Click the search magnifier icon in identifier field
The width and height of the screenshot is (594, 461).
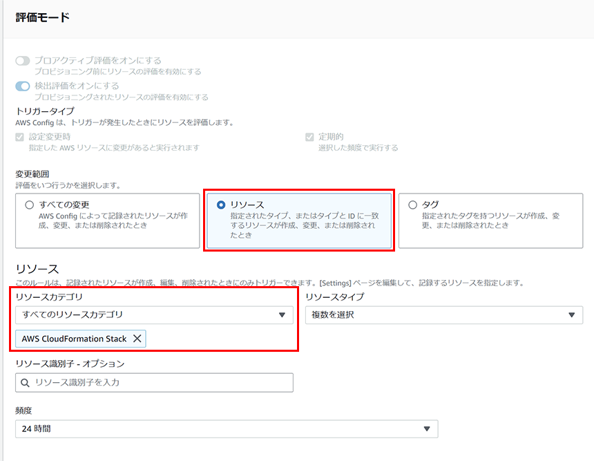pyautogui.click(x=25, y=383)
